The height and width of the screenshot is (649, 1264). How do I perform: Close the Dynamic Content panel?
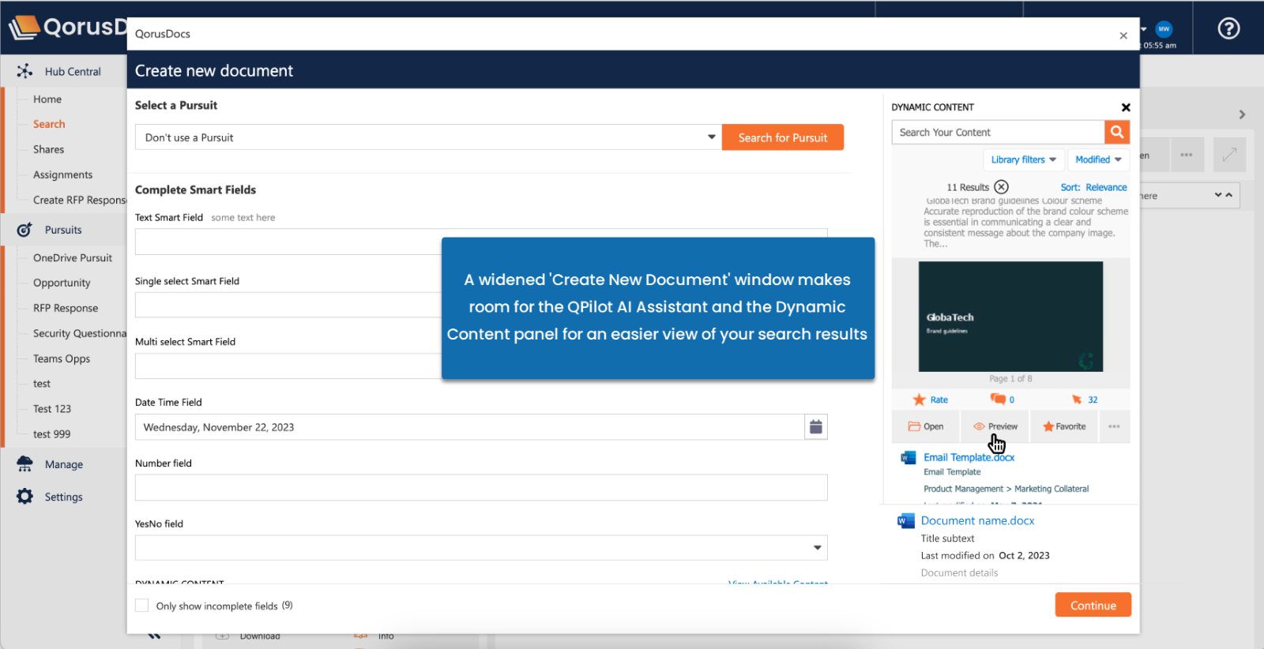tap(1126, 107)
